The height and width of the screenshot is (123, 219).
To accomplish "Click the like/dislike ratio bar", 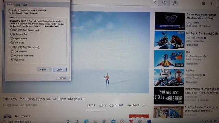I will 96,110.
